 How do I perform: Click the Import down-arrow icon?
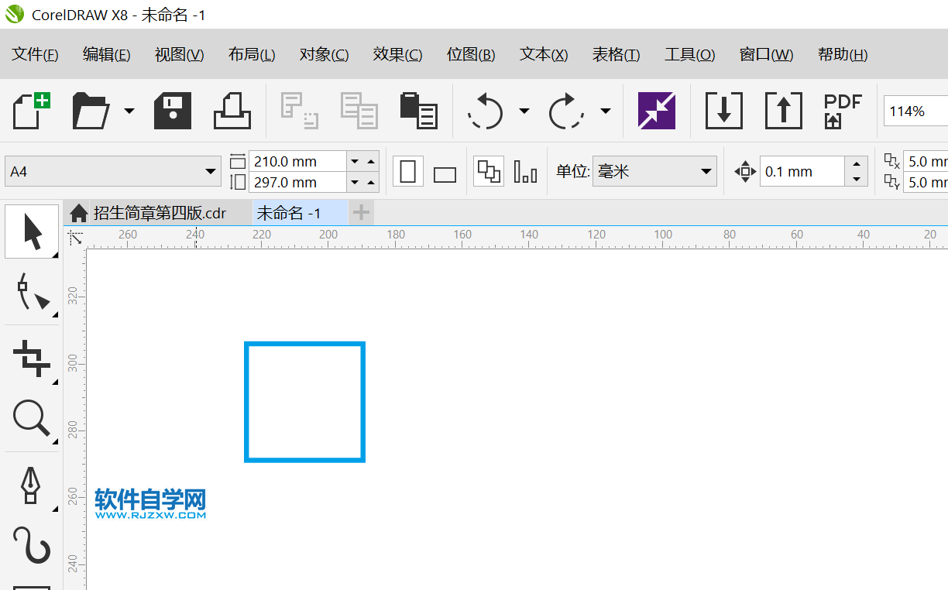point(723,111)
